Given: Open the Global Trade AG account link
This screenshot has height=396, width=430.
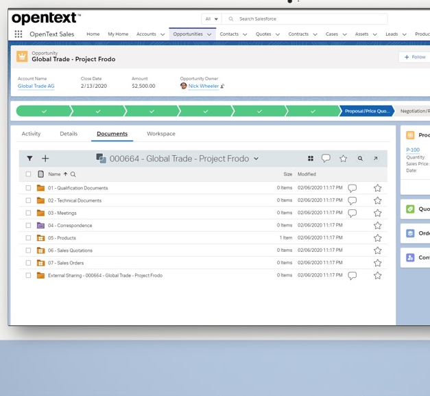Looking at the screenshot, I should tap(36, 86).
